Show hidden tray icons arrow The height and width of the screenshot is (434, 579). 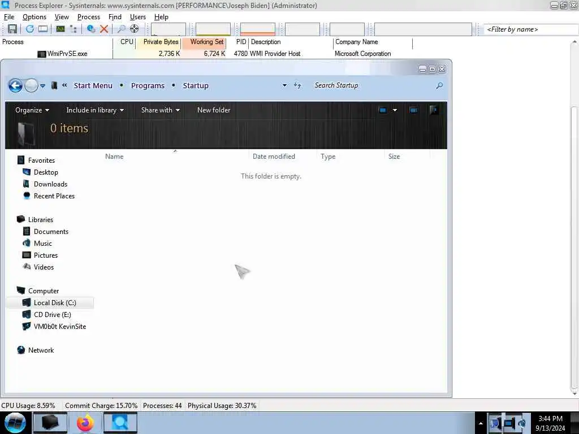[481, 423]
